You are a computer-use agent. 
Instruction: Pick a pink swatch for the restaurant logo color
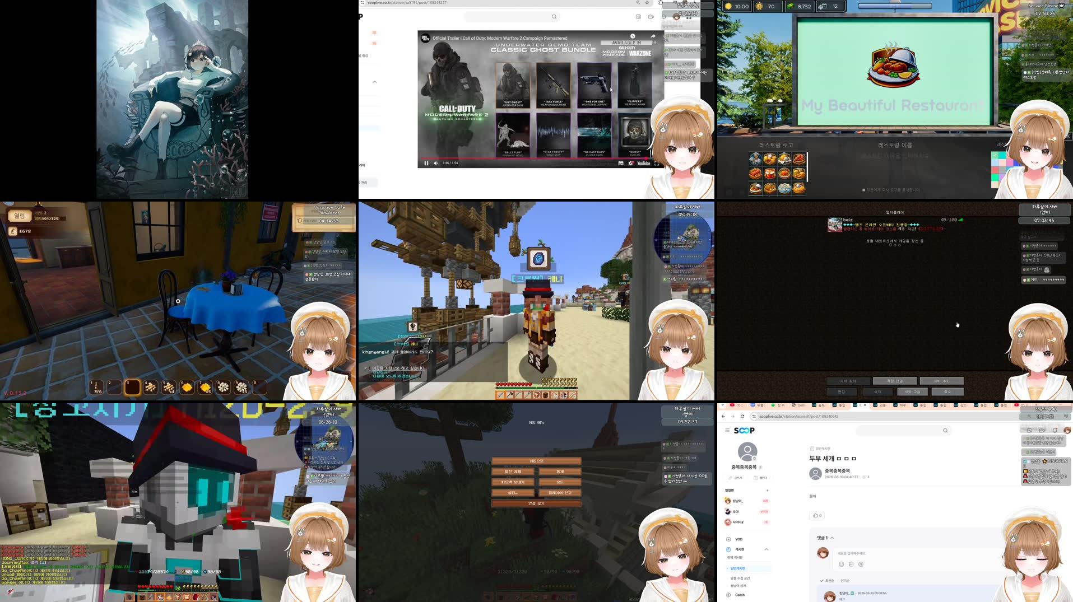[x=1010, y=162]
